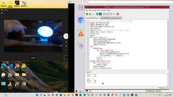This screenshot has height=97, width=173.
Task: Click the Raspberry Pi menu button in Pi taskbar
Action: pos(76,91)
